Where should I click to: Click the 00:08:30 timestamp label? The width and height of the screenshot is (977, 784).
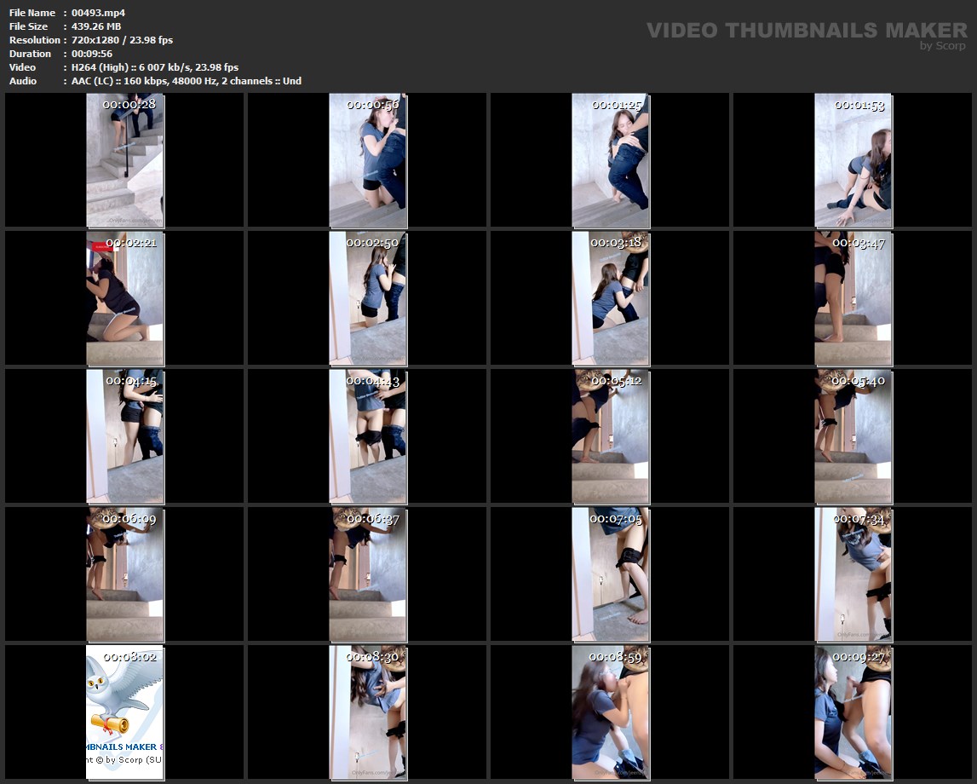372,657
